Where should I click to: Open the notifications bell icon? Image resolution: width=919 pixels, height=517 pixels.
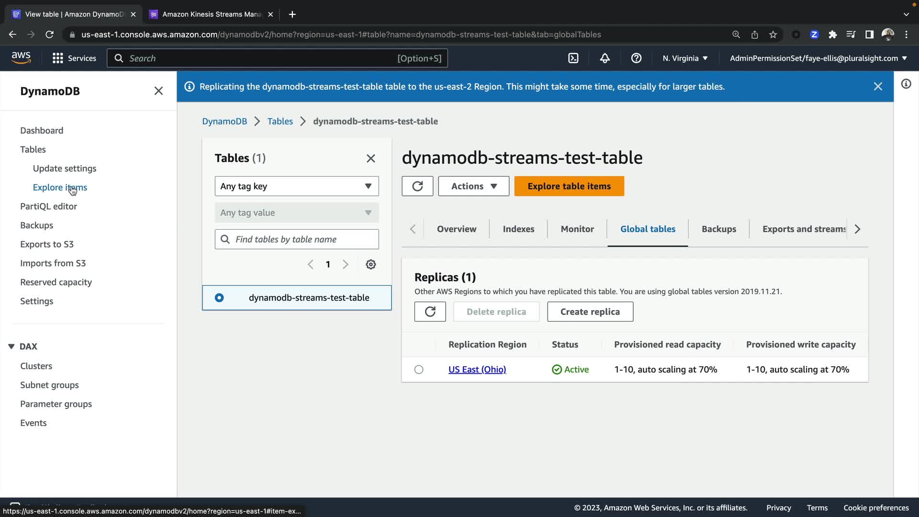coord(605,58)
